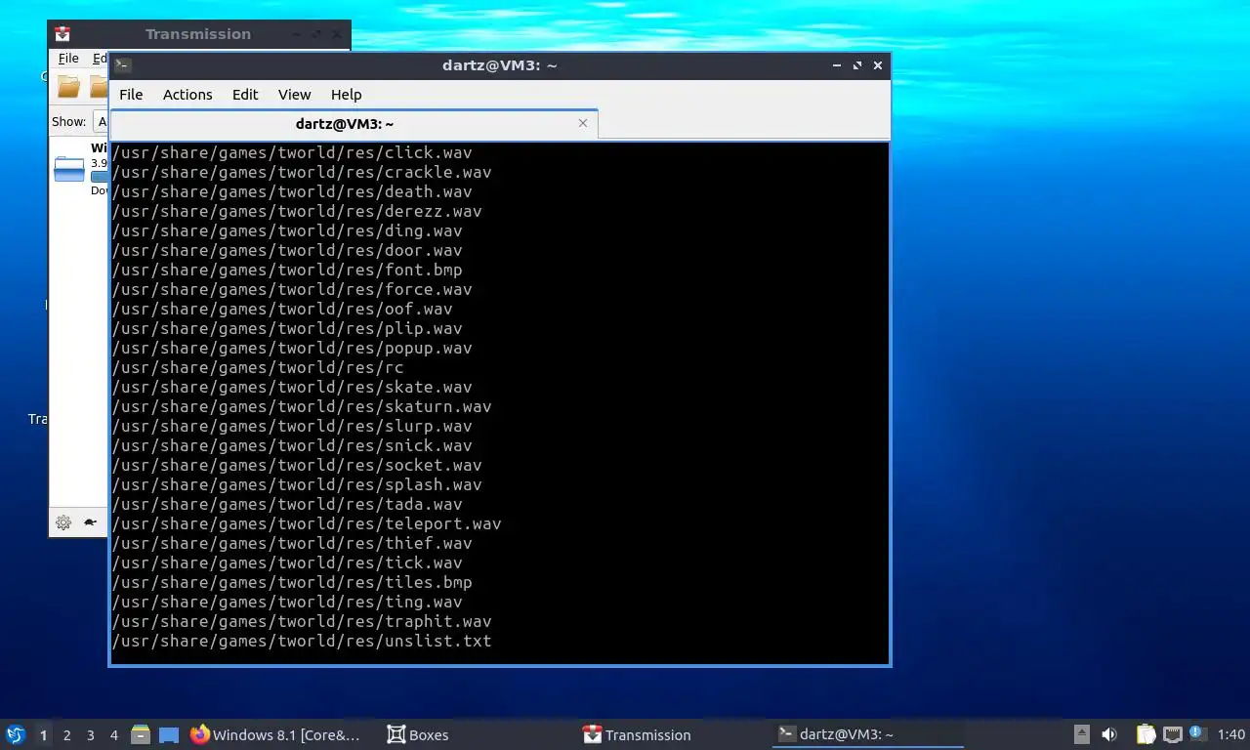
Task: Click the tworld/res/rc path line in terminal
Action: click(258, 368)
